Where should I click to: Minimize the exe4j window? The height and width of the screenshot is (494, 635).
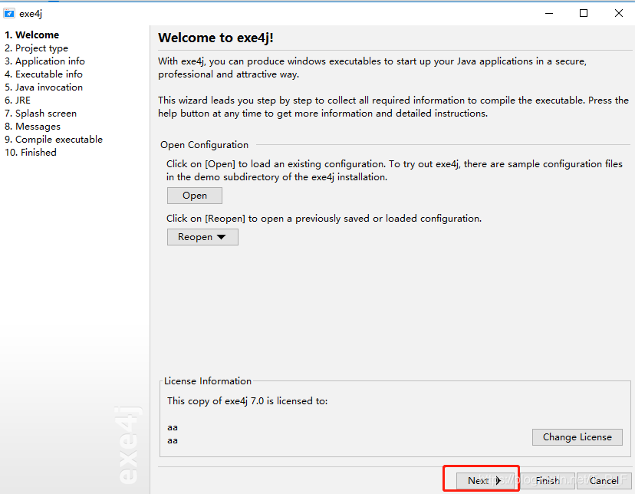coord(549,13)
